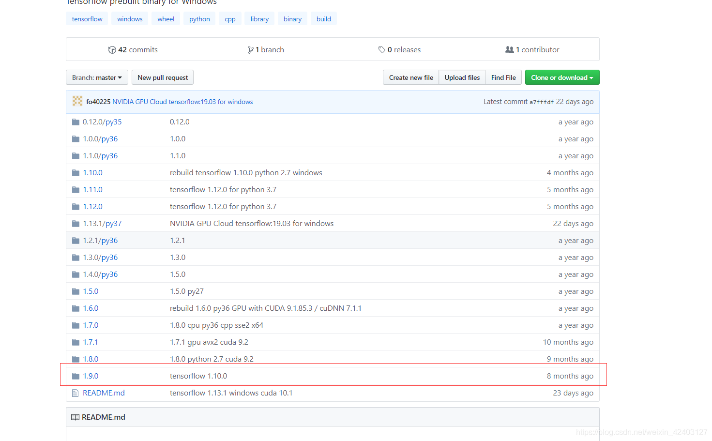Click folder icon for 1.5.0 row
712x441 pixels.
pos(76,291)
